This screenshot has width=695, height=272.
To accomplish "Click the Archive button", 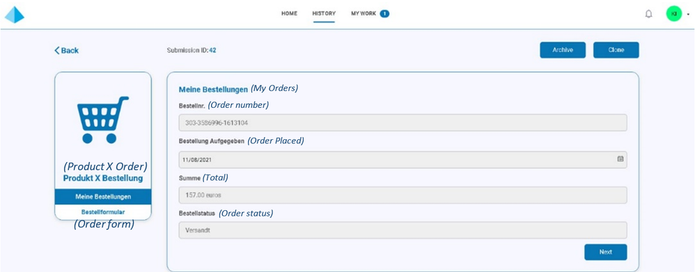I will 563,50.
